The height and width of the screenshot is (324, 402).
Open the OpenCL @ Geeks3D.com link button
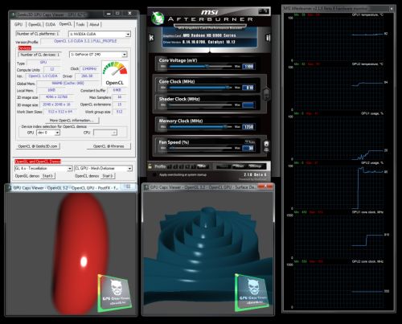click(38, 146)
